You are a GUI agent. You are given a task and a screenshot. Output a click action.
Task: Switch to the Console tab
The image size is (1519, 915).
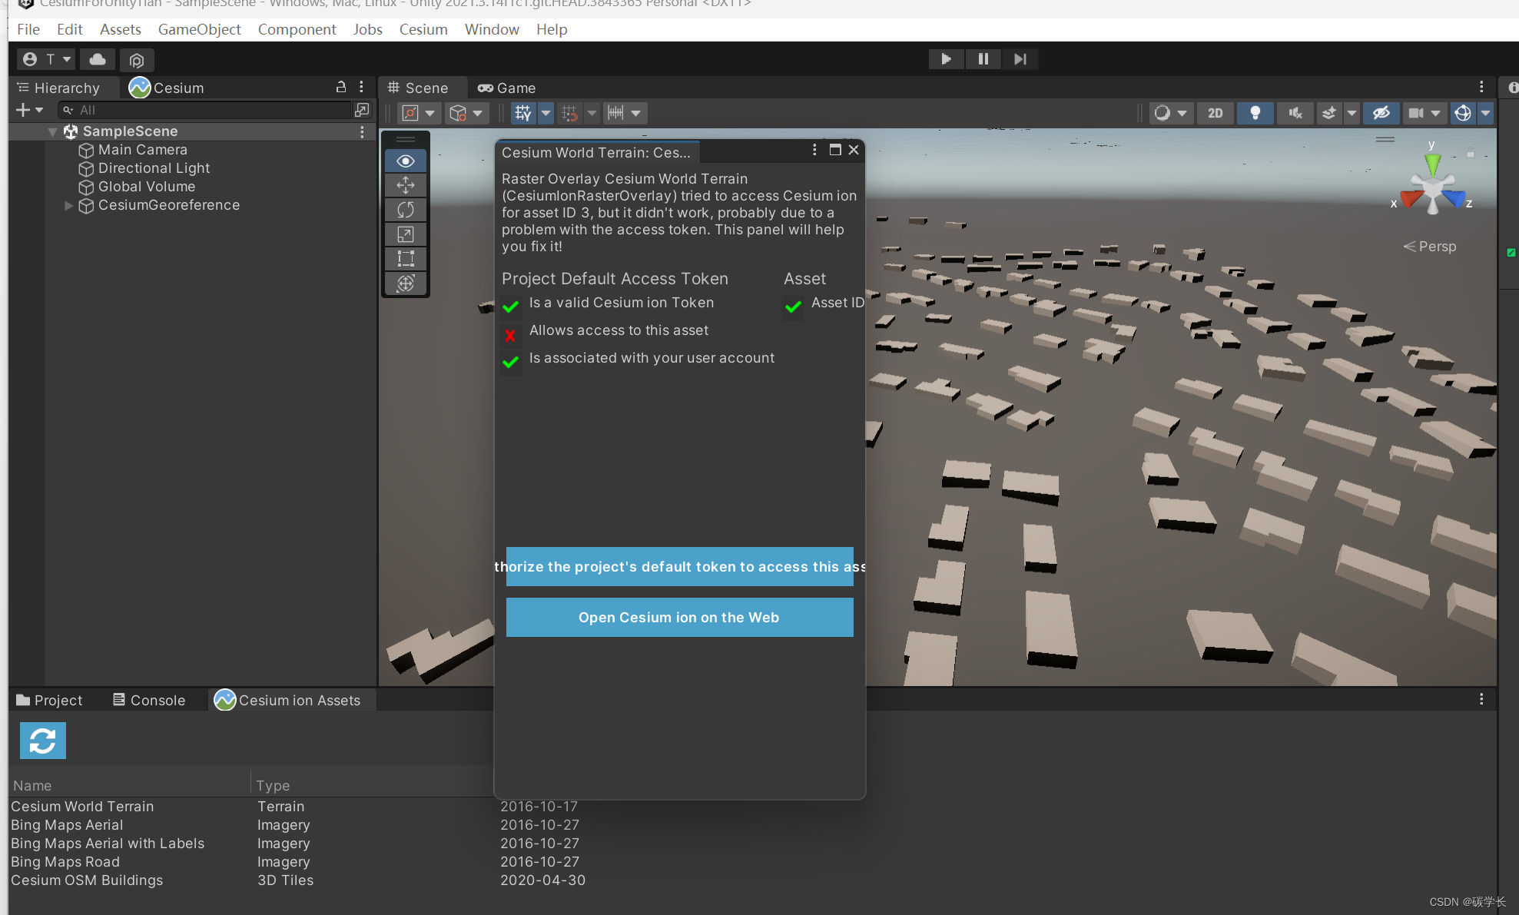pyautogui.click(x=149, y=700)
